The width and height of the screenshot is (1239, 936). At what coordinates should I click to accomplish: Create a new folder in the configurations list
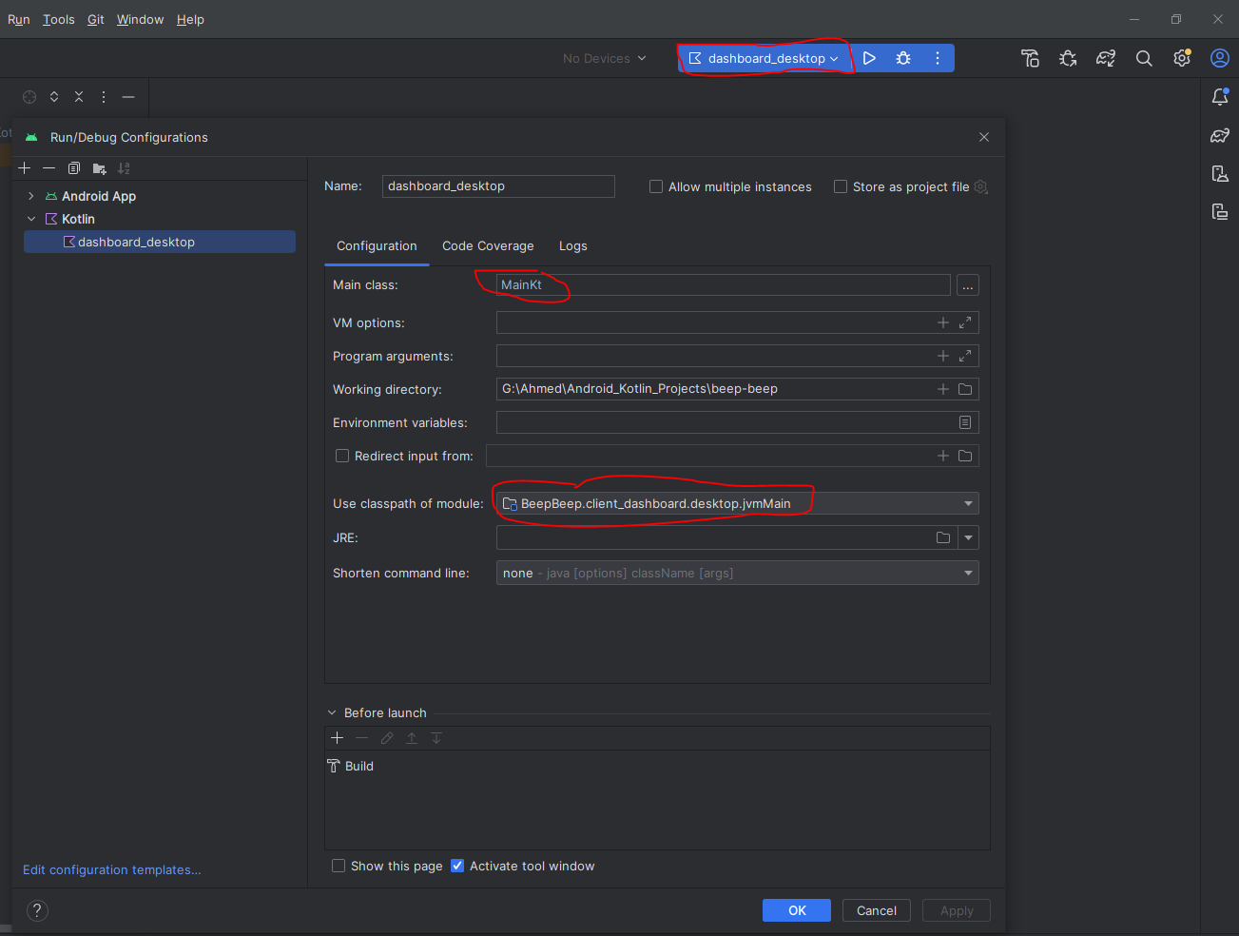[x=99, y=168]
